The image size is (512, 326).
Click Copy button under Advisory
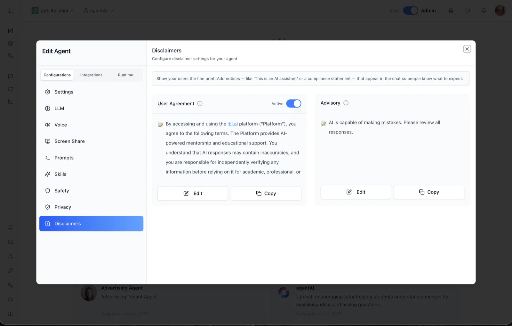[429, 192]
